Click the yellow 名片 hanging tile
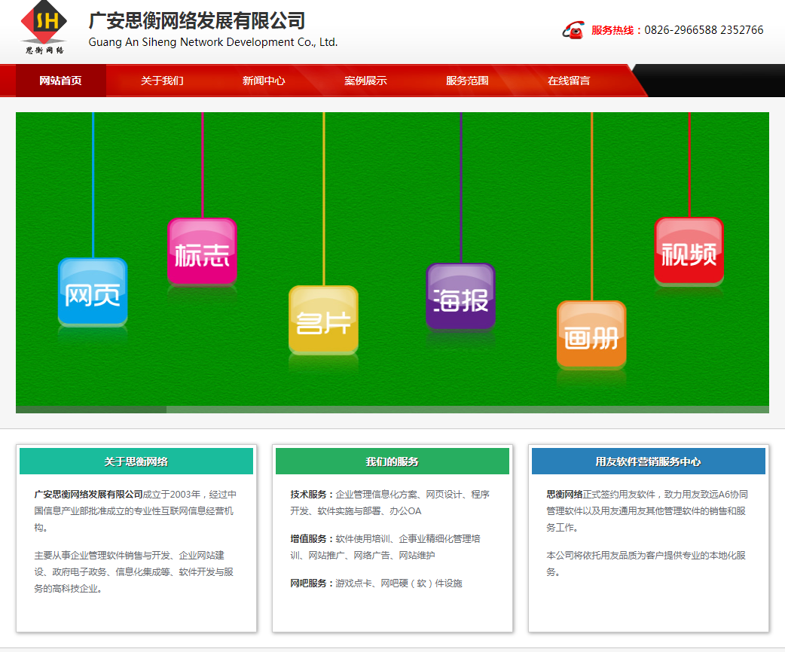This screenshot has height=652, width=785. 323,320
